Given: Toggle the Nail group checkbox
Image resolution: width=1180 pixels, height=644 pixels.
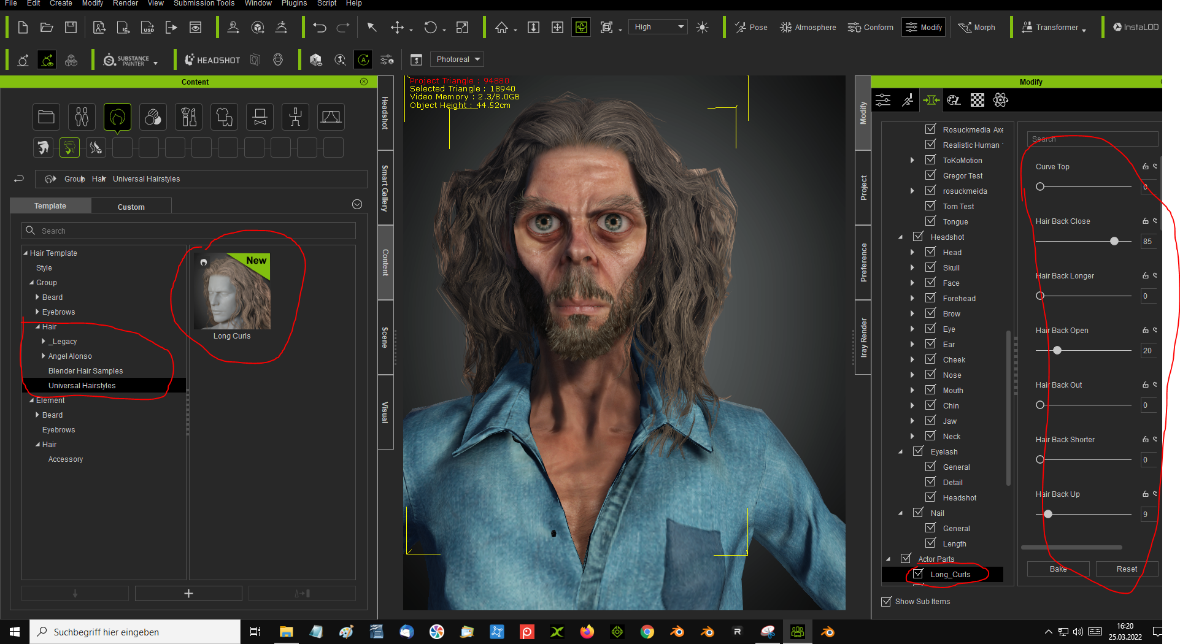Looking at the screenshot, I should pos(918,513).
